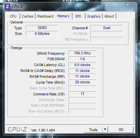Click the 8 GBytes size field
140x138 pixels.
[42, 34]
